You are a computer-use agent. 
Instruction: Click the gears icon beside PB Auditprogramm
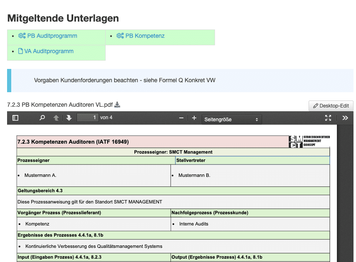click(22, 36)
